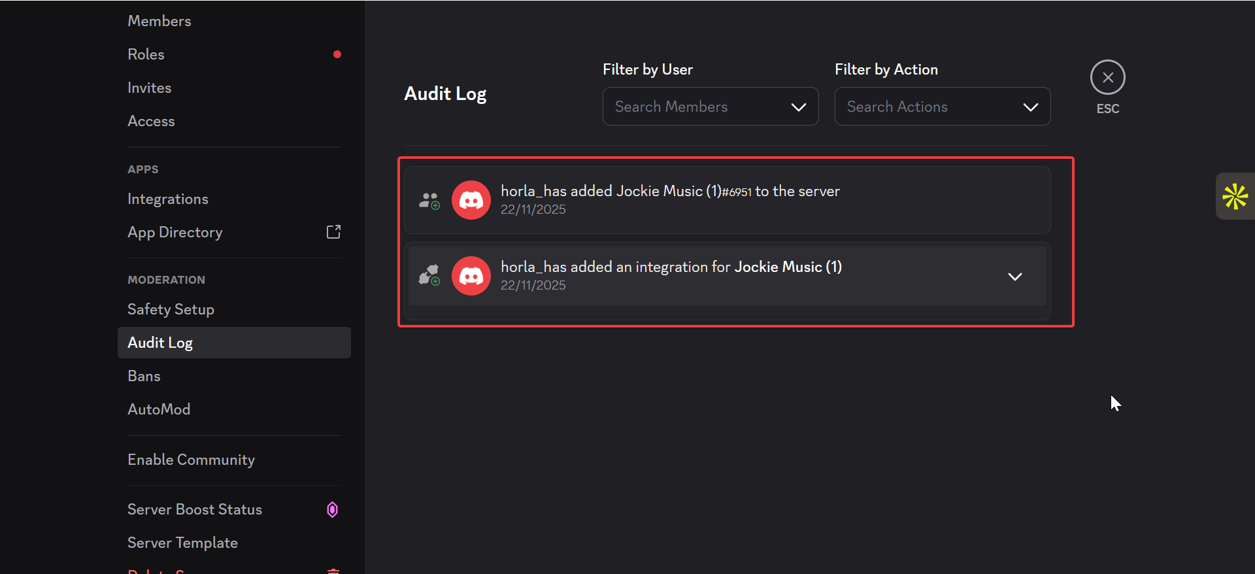Open the Bans list
Screen dimensions: 1255x574
coord(144,376)
